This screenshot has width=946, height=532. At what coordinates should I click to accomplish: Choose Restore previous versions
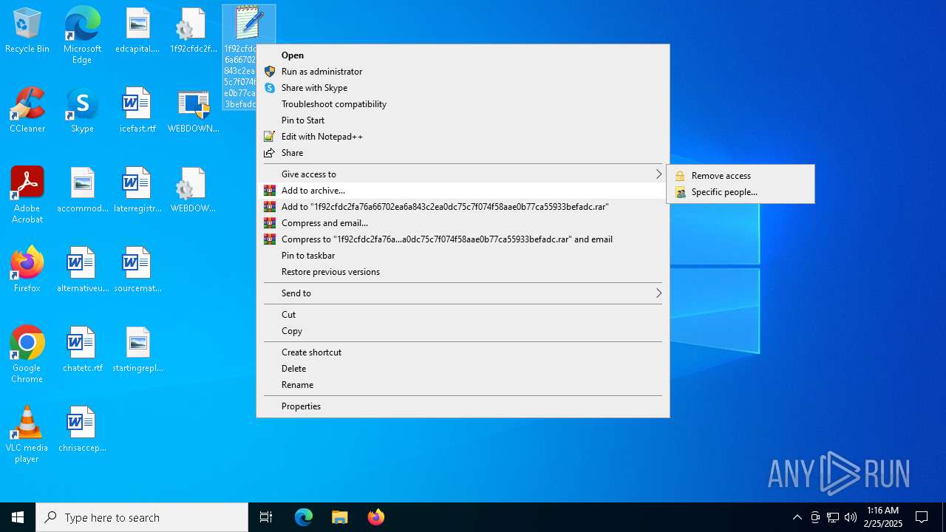(x=463, y=272)
